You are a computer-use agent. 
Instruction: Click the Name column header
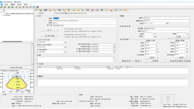click(x=90, y=67)
